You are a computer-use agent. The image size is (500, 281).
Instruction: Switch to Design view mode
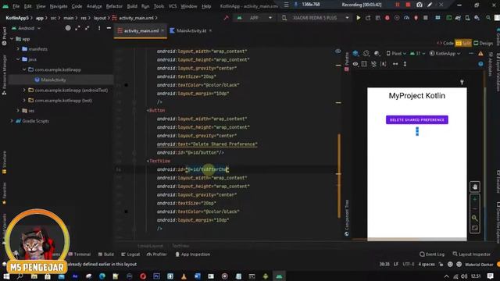tap(483, 43)
